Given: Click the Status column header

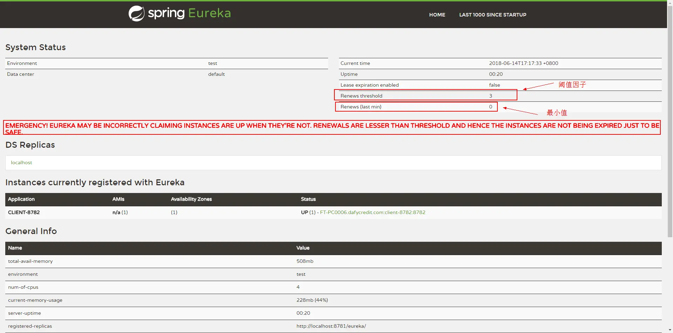Looking at the screenshot, I should pos(308,199).
